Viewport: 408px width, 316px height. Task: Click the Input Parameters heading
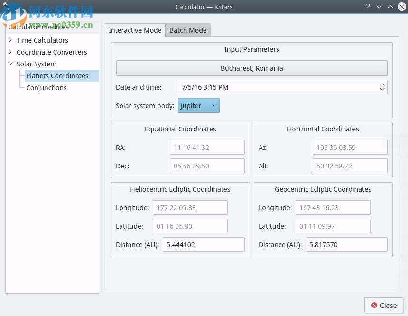pyautogui.click(x=251, y=49)
